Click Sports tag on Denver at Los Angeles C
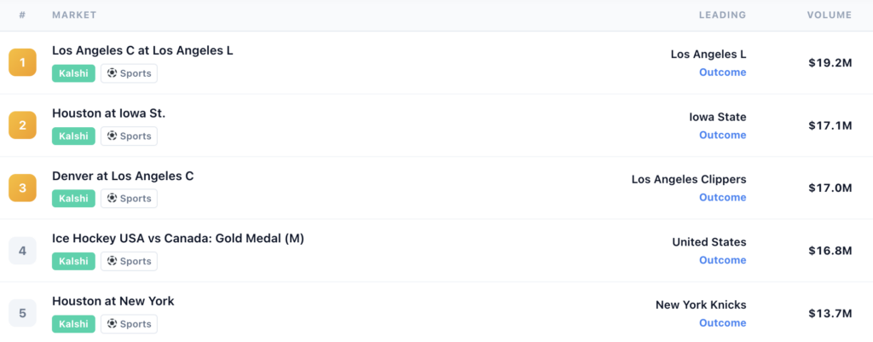The image size is (873, 342). [x=129, y=199]
